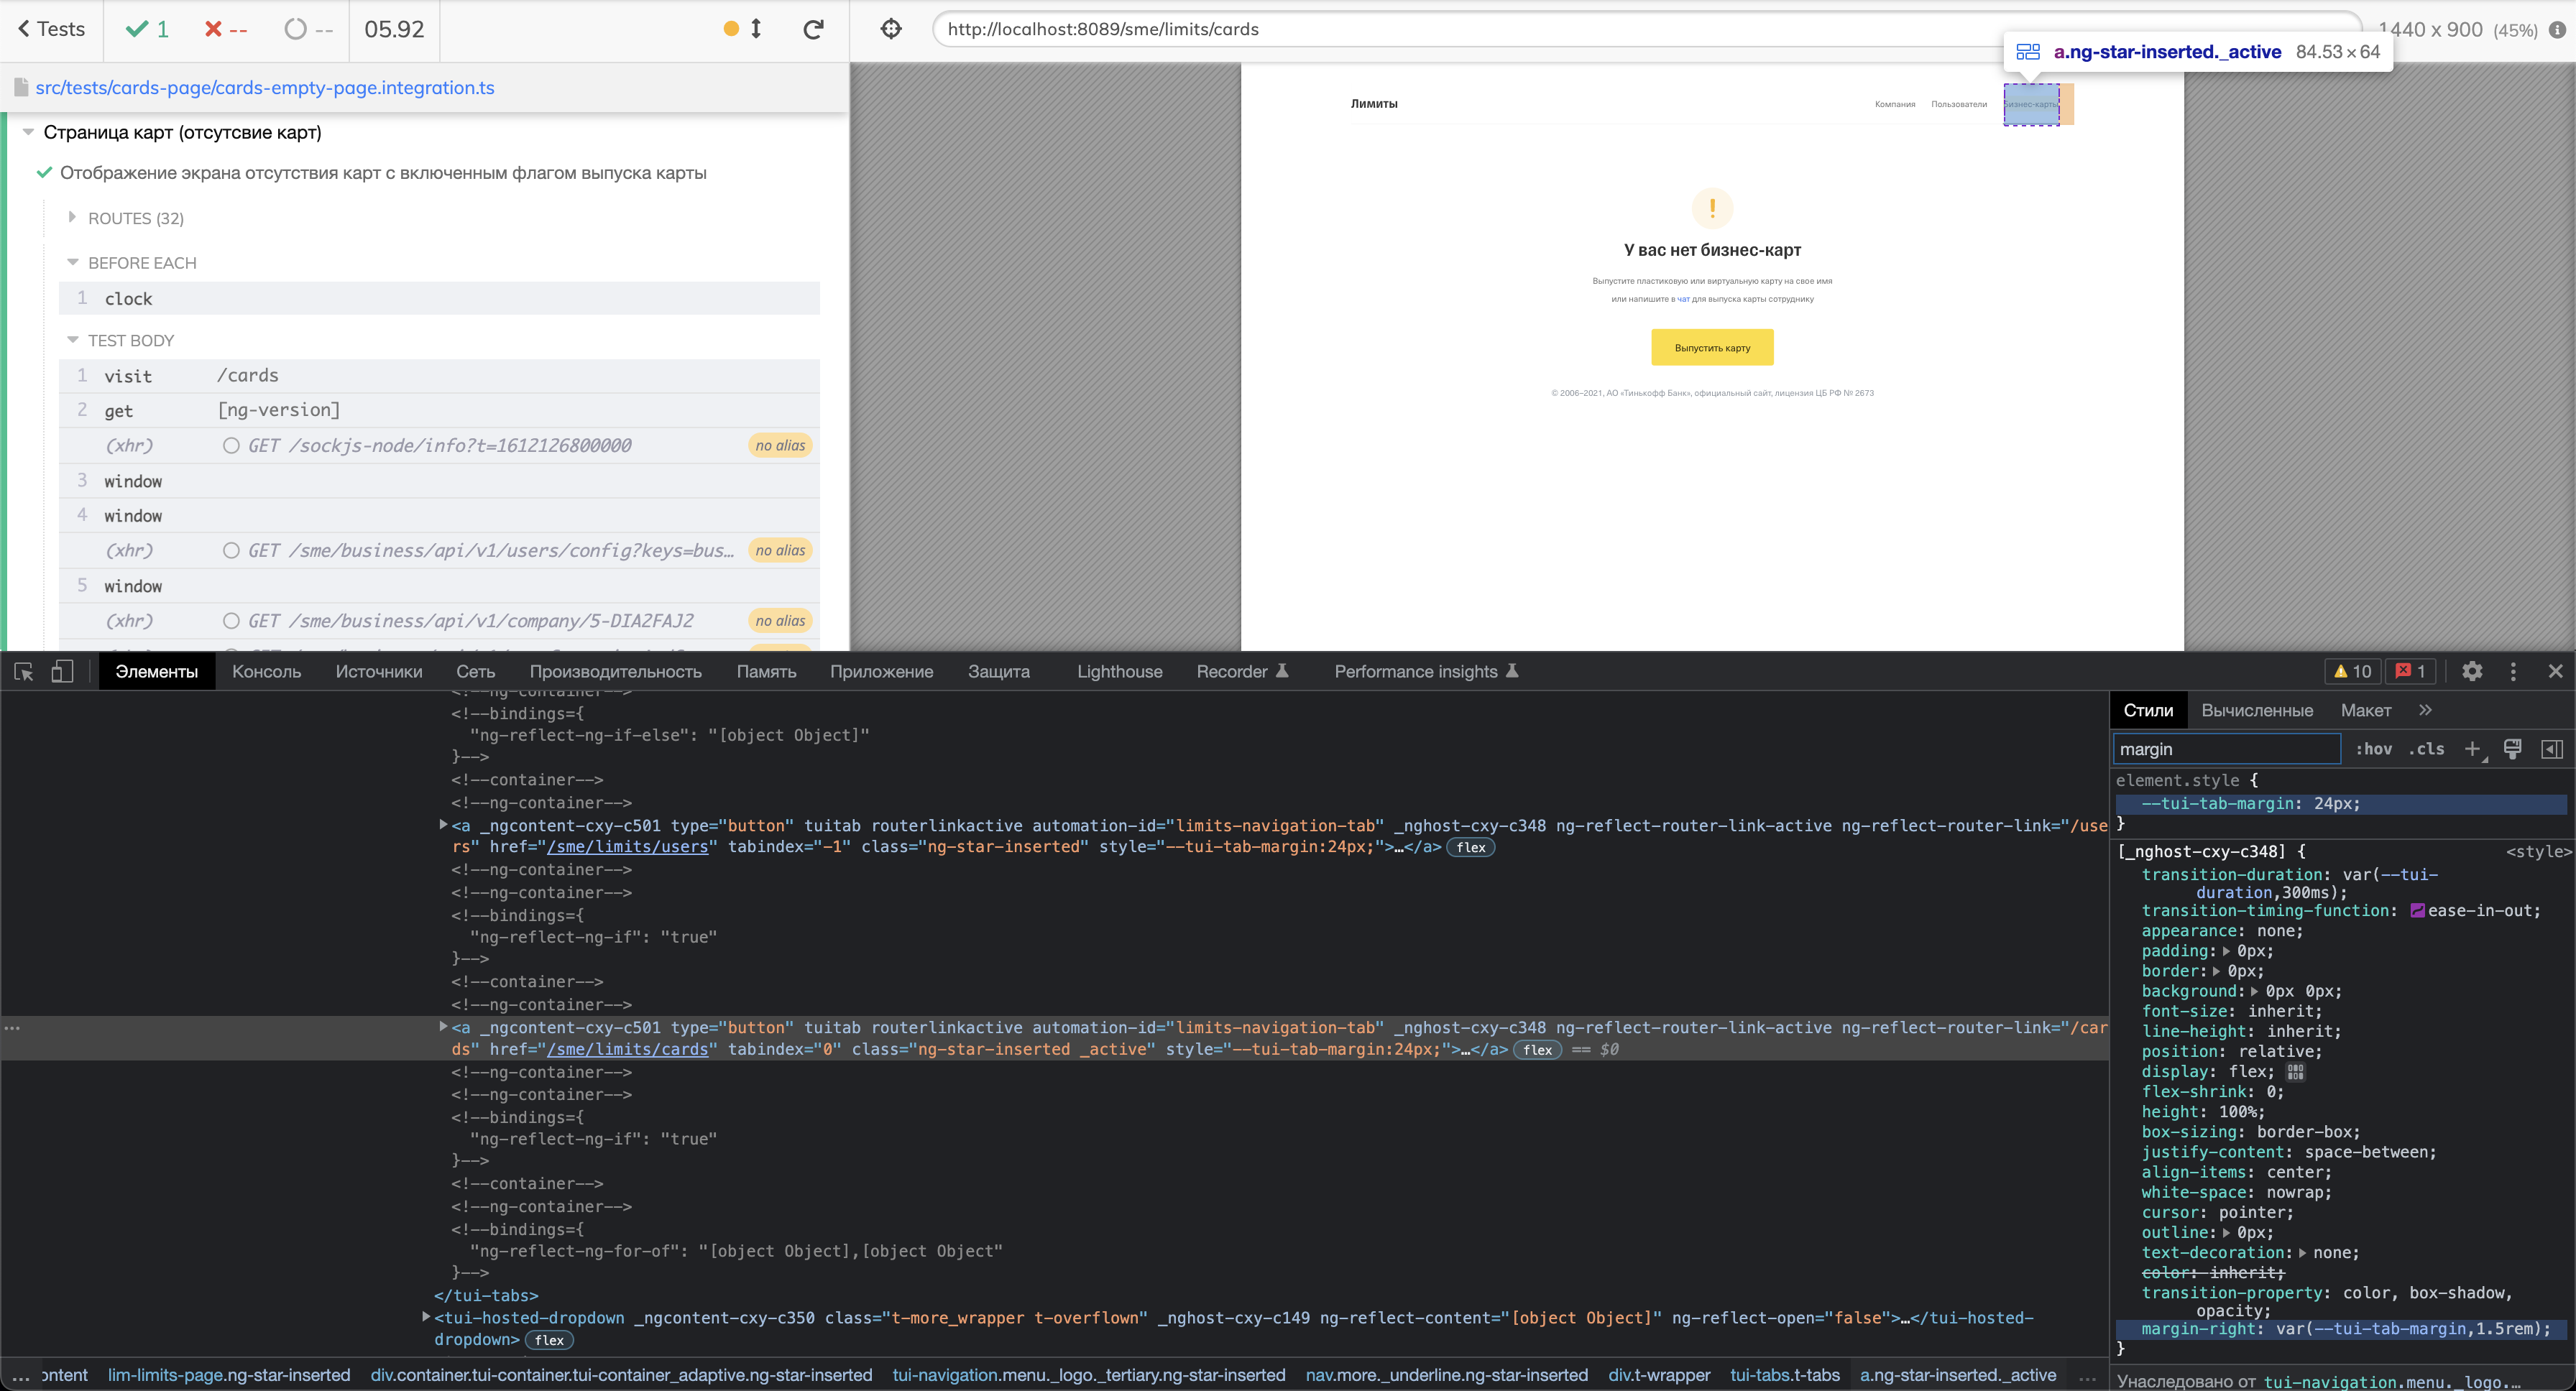2576x1391 pixels.
Task: Open the Вычисленные styles tab
Action: coord(2257,709)
